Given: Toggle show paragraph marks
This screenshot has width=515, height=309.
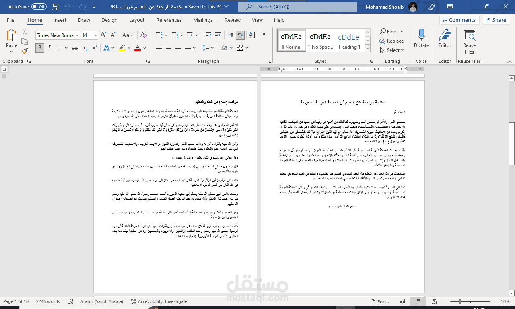Looking at the screenshot, I should [265, 35].
